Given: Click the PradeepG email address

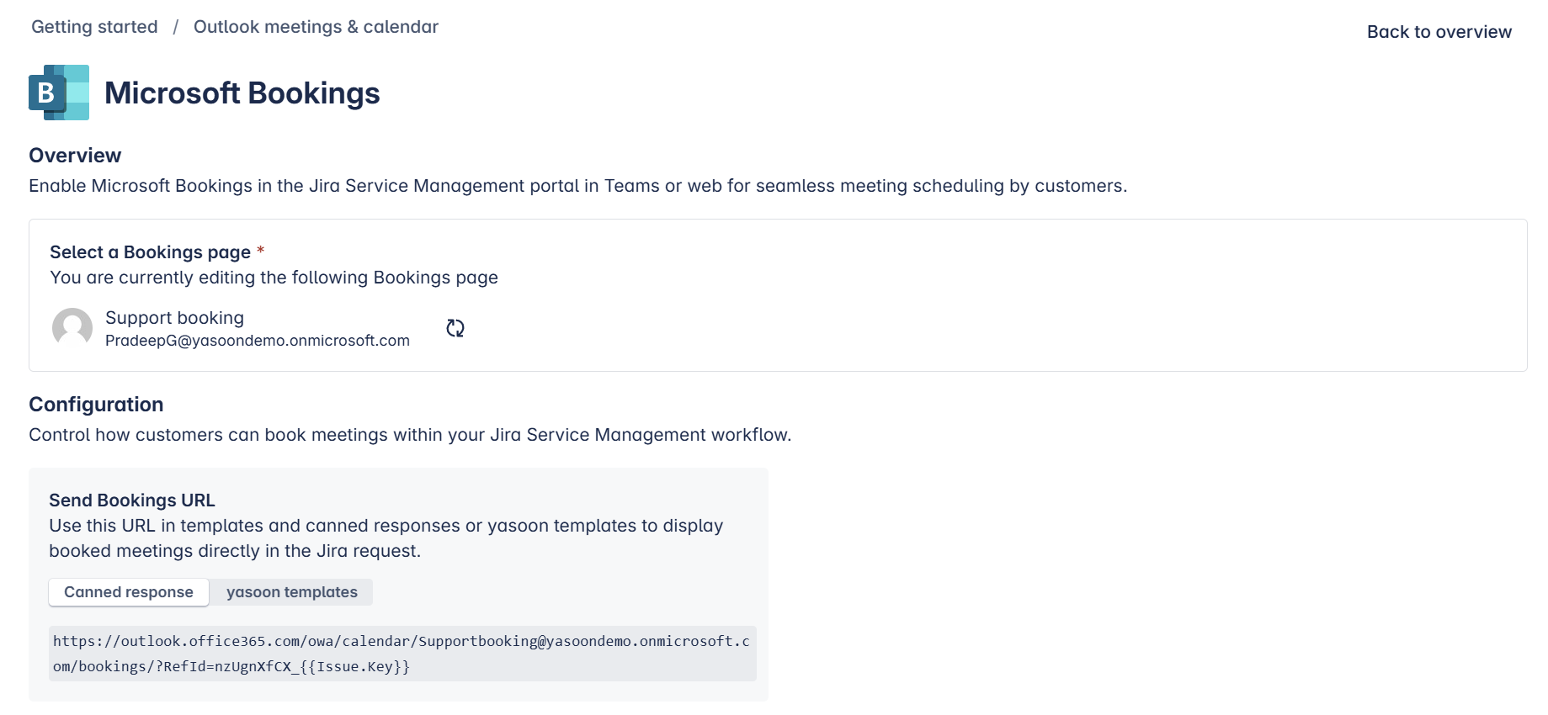Looking at the screenshot, I should tap(257, 341).
